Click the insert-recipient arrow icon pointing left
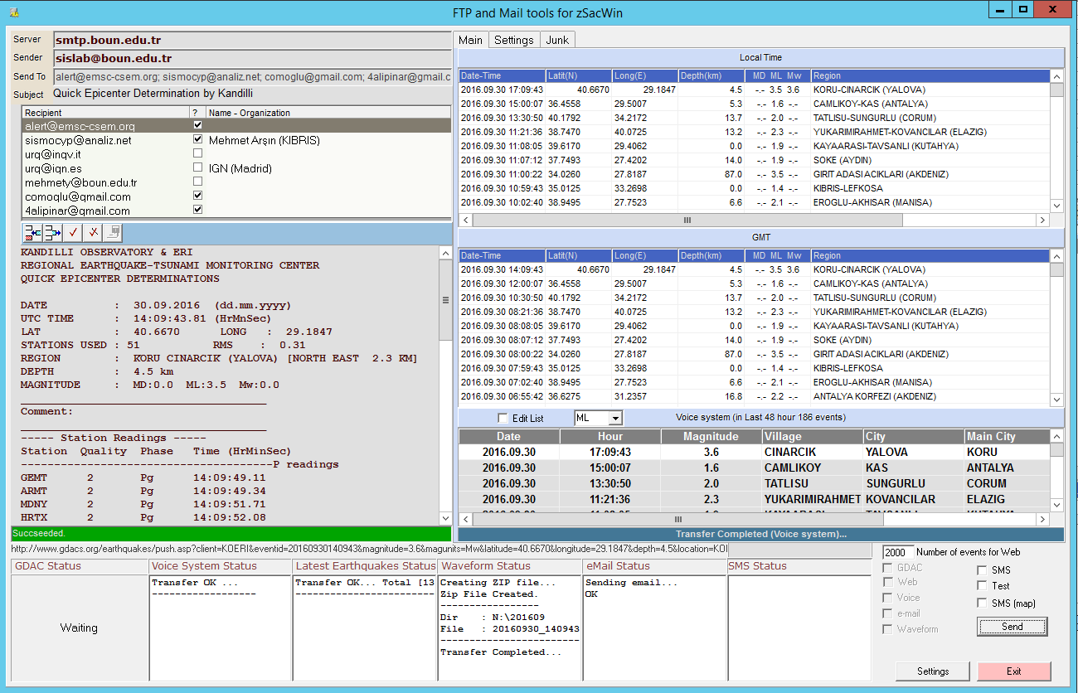Screen dimensions: 1078x693 [x=32, y=232]
